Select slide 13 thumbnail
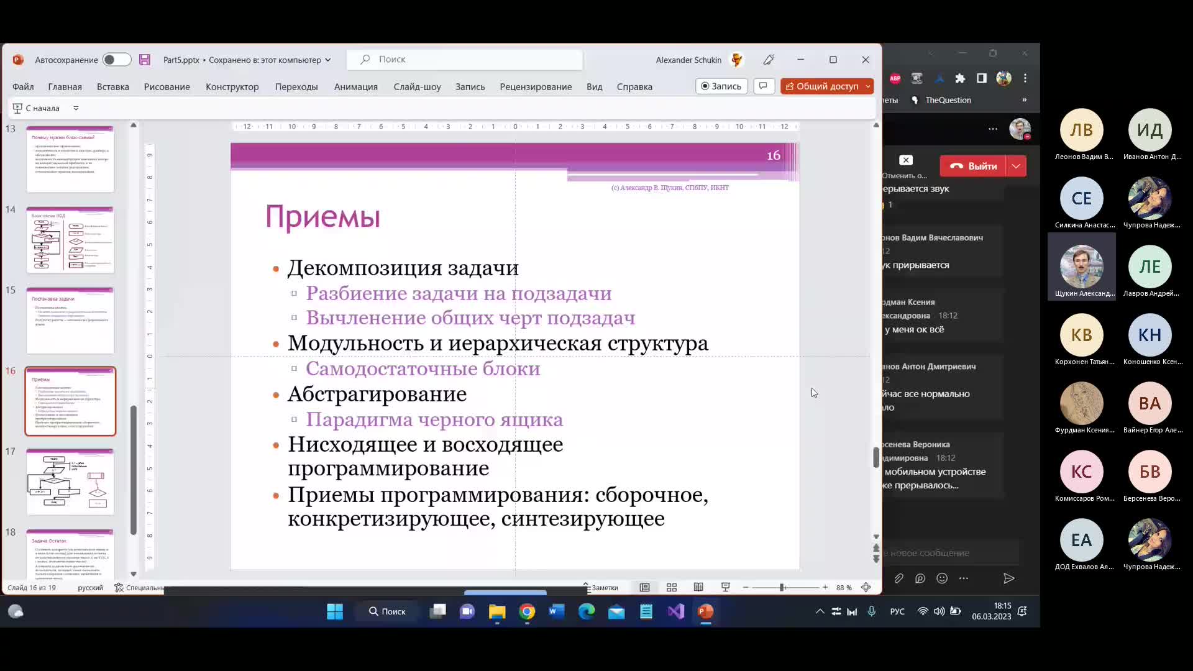The height and width of the screenshot is (671, 1193). coord(70,159)
